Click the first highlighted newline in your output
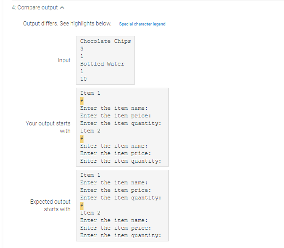This screenshot has width=284, height=248. click(x=82, y=101)
